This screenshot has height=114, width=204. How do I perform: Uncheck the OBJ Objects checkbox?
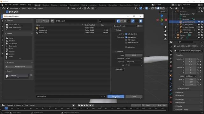pos(126,37)
